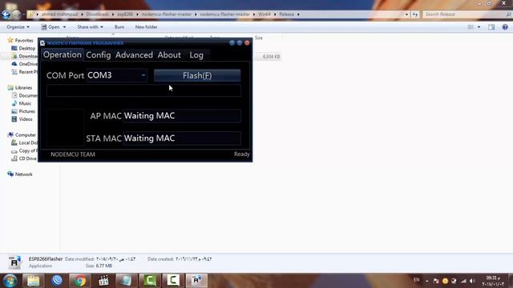Select Computer in the navigation pane
This screenshot has width=513, height=288.
[x=25, y=135]
